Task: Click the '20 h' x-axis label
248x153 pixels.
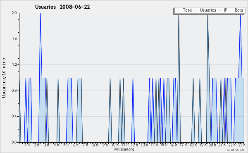Action: 212,145
